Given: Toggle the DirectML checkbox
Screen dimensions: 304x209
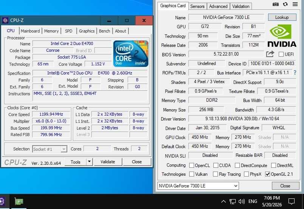Looking at the screenshot, I should [x=273, y=166].
